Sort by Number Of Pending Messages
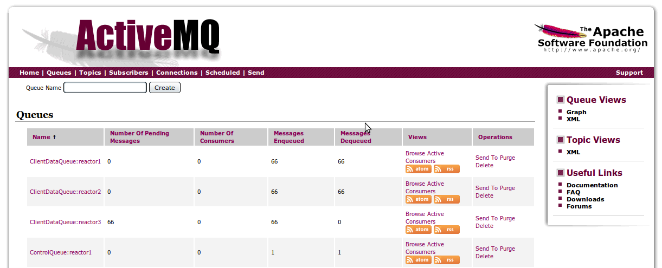 [x=139, y=137]
